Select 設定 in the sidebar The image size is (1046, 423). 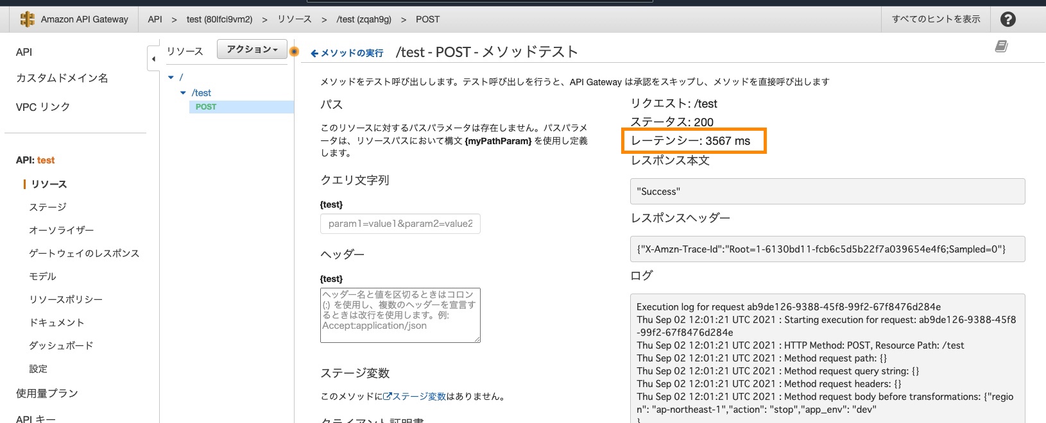39,369
